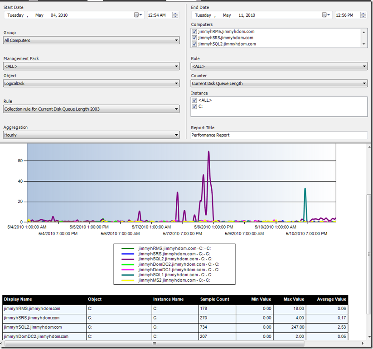This screenshot has height=349, width=373.
Task: Click the jimmyhSQL2 purple legend swatch
Action: coord(127,259)
